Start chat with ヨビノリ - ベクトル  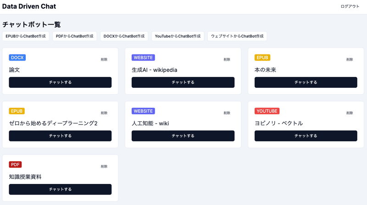306,136
